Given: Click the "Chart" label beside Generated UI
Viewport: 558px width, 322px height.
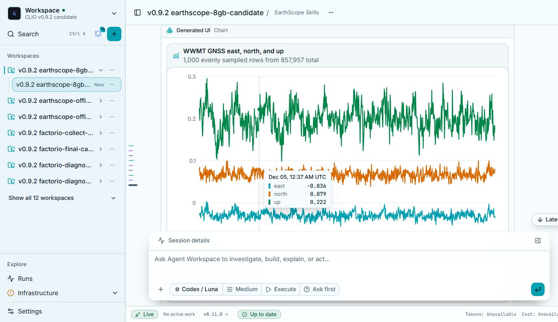Looking at the screenshot, I should click(221, 30).
